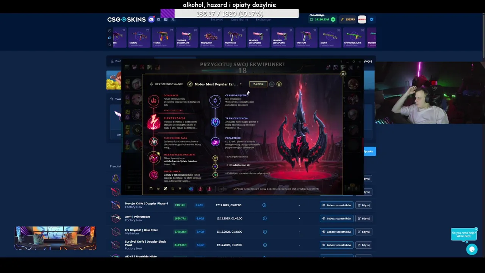The height and width of the screenshot is (273, 485).
Task: Edytuj the M9 Bayonet giveaway
Action: coord(364,232)
